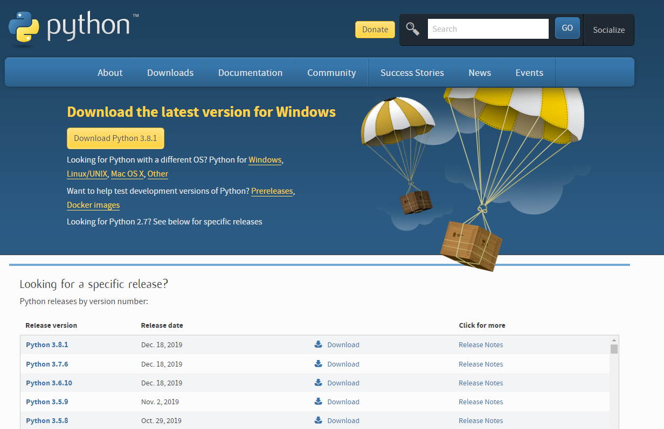Viewport: 664px width, 429px height.
Task: Follow the Mac OS X link
Action: click(x=127, y=174)
